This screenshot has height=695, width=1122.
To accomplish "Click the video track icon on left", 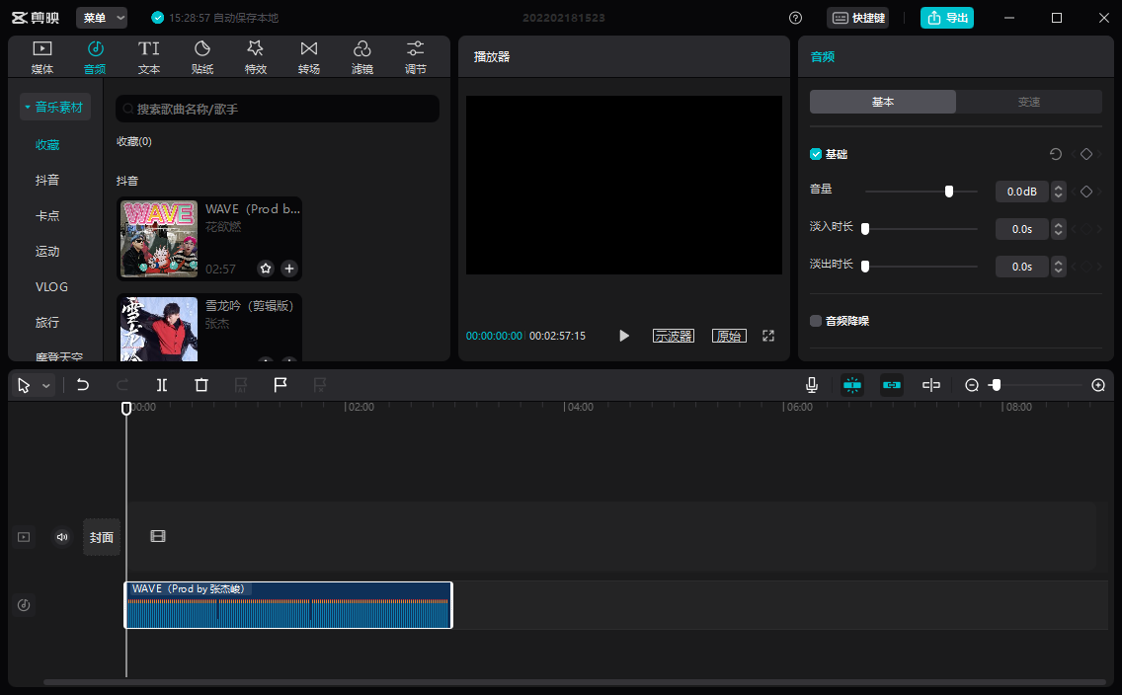I will pos(24,537).
